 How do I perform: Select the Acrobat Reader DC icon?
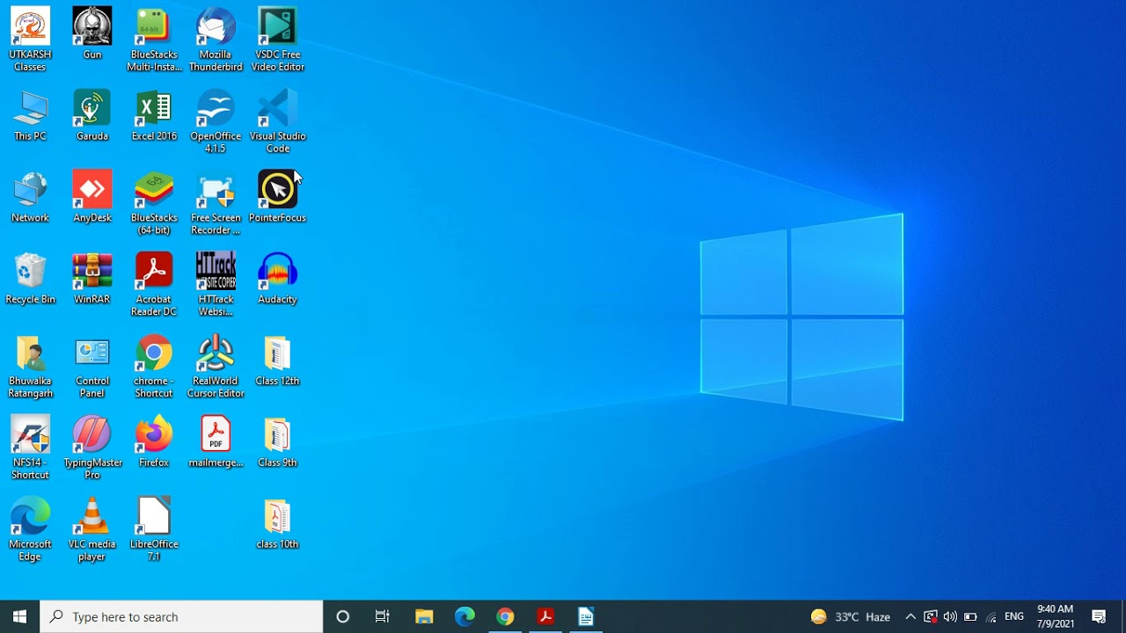point(154,285)
